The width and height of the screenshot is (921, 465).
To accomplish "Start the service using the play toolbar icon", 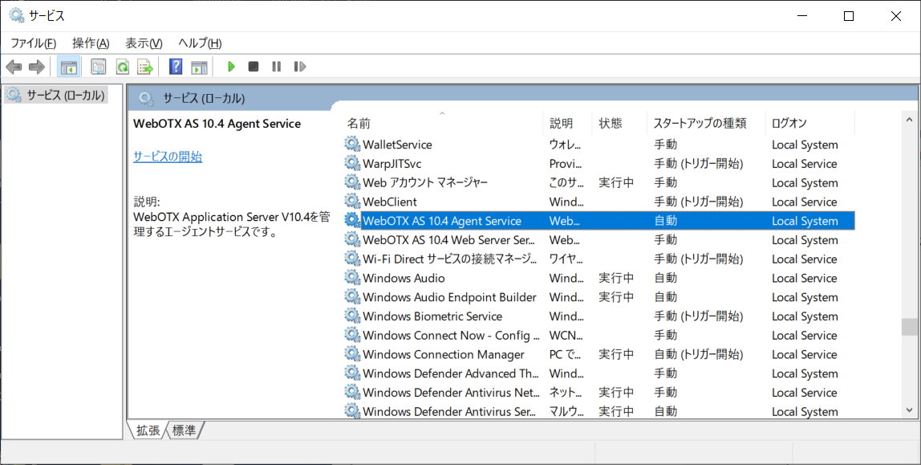I will tap(230, 66).
